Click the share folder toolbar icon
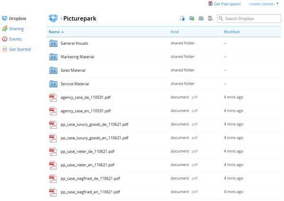Image resolution: width=284 pixels, height=201 pixels. pos(201,18)
